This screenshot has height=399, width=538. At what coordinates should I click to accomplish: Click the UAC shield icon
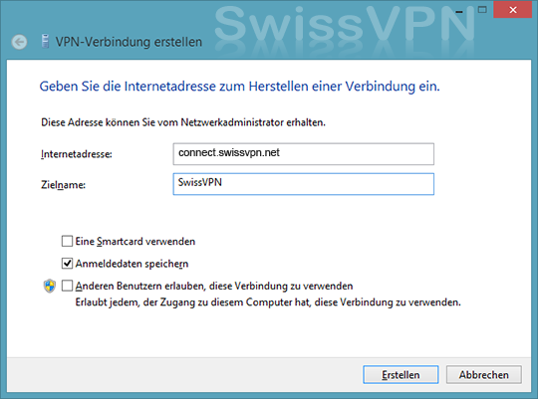[50, 286]
